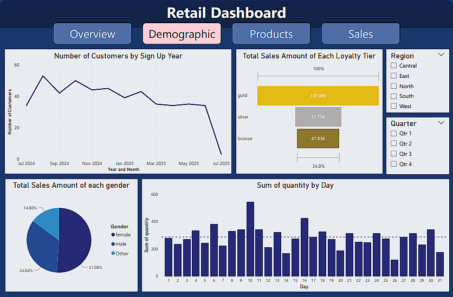
Task: Tick the North region checkbox
Action: [394, 86]
